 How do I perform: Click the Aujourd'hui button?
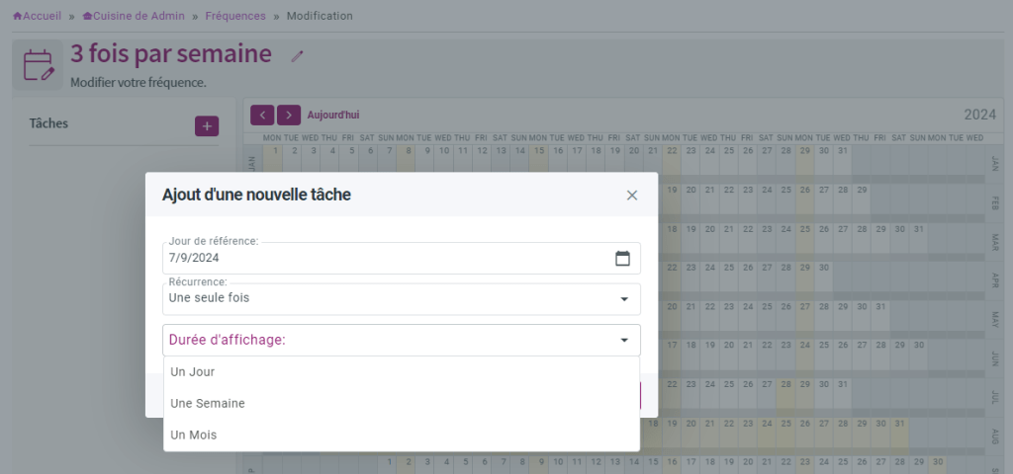[x=333, y=115]
